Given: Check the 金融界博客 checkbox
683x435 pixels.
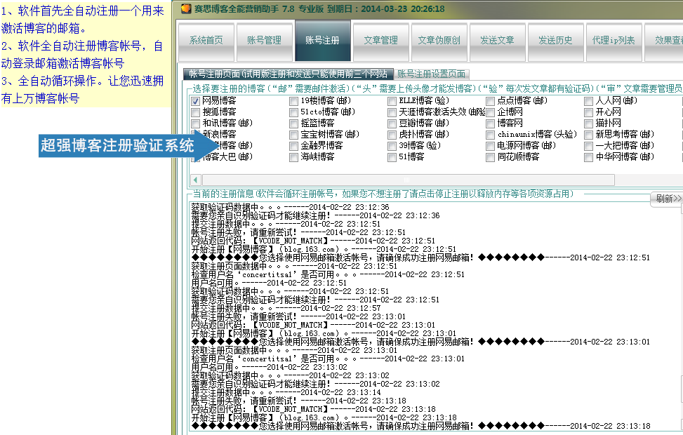Looking at the screenshot, I should 294,146.
